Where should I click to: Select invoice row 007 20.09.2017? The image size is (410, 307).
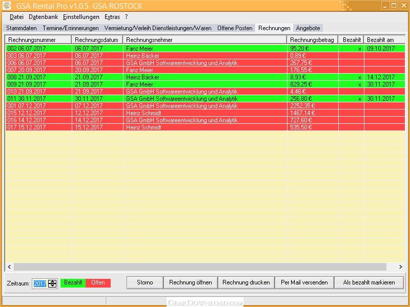(x=206, y=70)
